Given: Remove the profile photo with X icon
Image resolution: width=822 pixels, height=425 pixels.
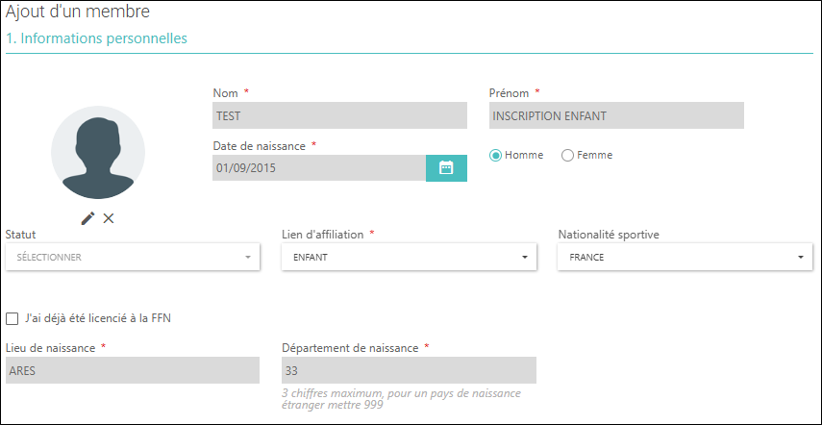Looking at the screenshot, I should click(109, 218).
